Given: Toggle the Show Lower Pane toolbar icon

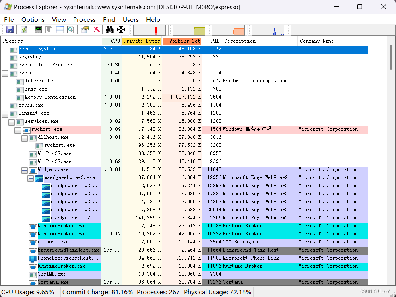Looking at the screenshot, I should pyautogui.click(x=60, y=30).
